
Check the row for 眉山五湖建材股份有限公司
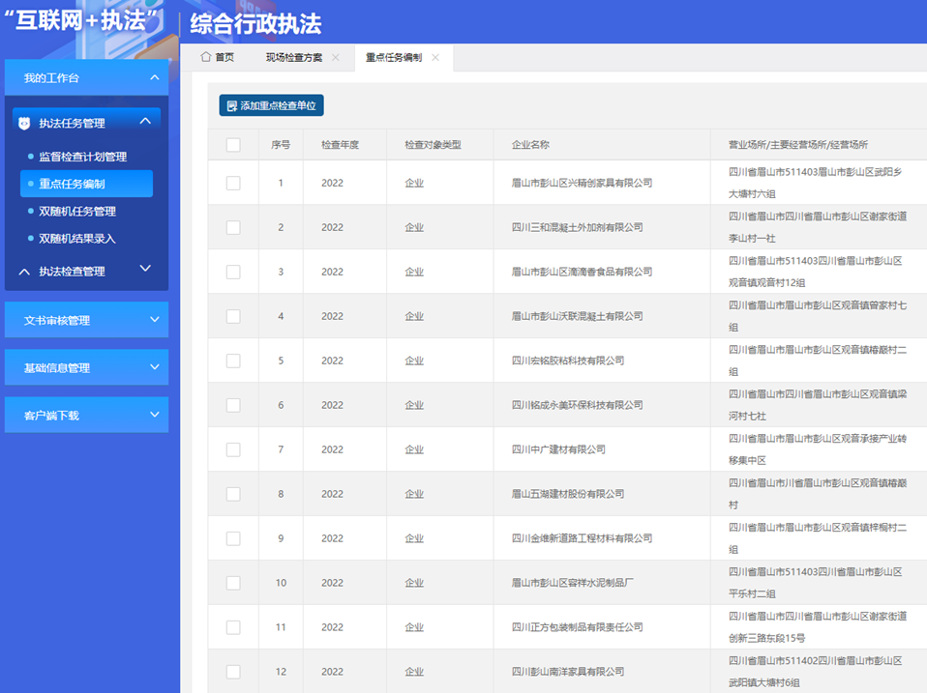[233, 494]
